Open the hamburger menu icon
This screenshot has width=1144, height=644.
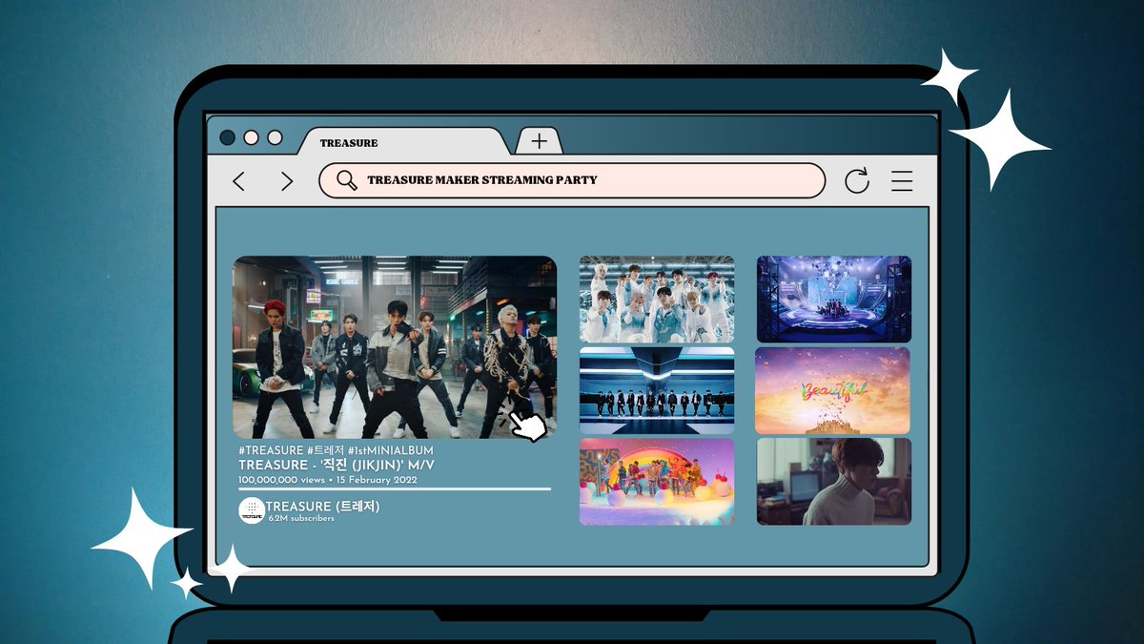902,181
